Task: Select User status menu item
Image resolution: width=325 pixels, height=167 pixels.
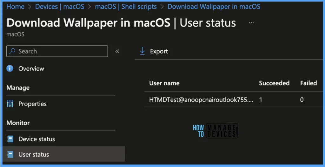Action: pos(63,154)
